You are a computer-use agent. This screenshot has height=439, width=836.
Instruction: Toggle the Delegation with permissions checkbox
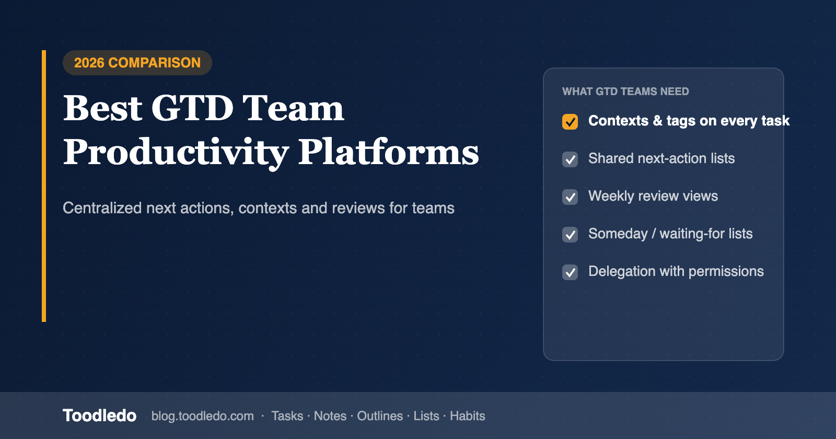click(x=570, y=272)
